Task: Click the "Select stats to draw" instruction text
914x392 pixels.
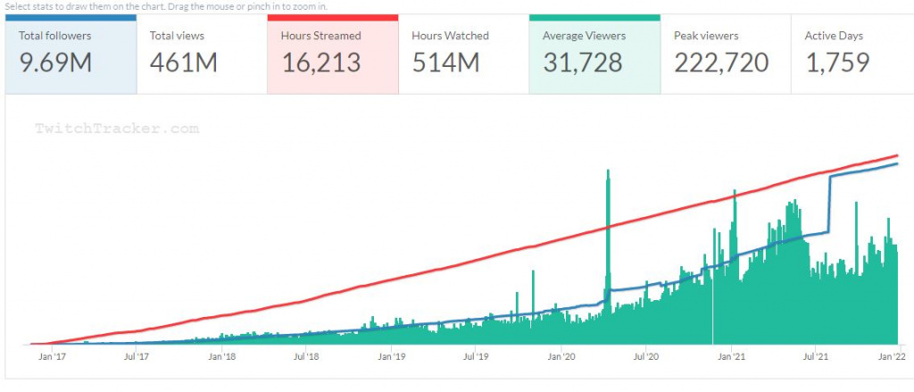Action: (165, 6)
